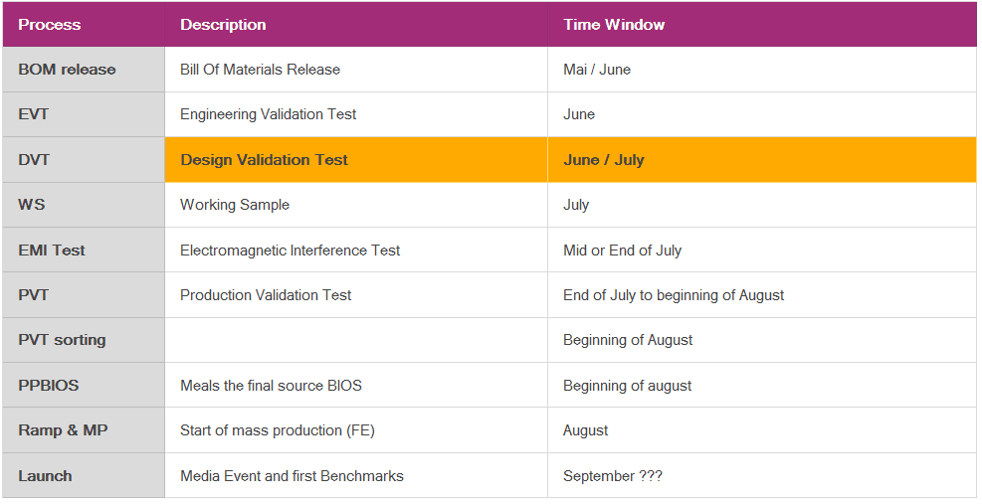Click the Design Validation Test description

(264, 160)
